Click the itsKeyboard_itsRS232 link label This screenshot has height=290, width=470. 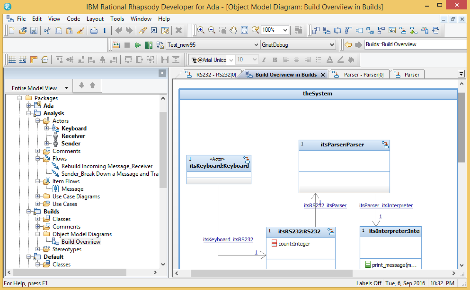228,240
